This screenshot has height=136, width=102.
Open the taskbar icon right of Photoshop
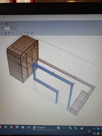tap(70, 128)
